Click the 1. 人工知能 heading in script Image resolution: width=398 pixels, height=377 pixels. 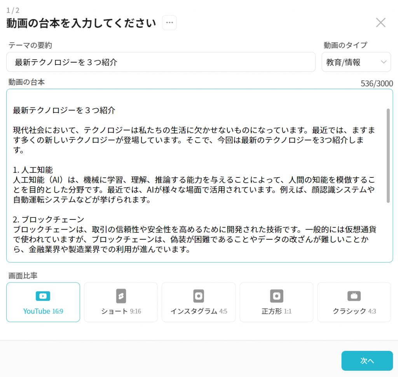coord(33,170)
